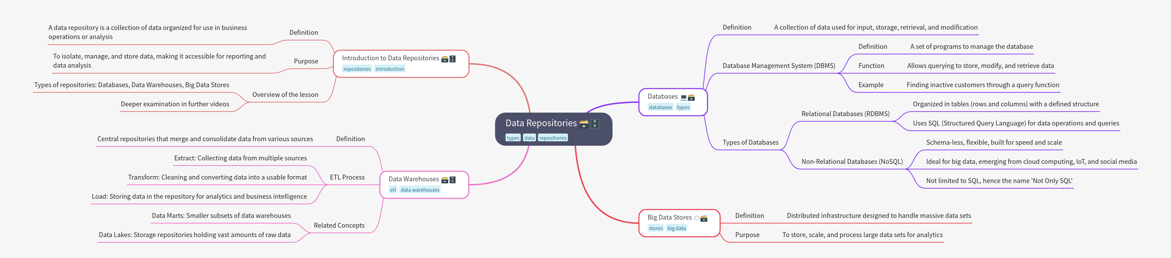Click the 'stores' tag
This screenshot has width=1171, height=258.
point(656,228)
